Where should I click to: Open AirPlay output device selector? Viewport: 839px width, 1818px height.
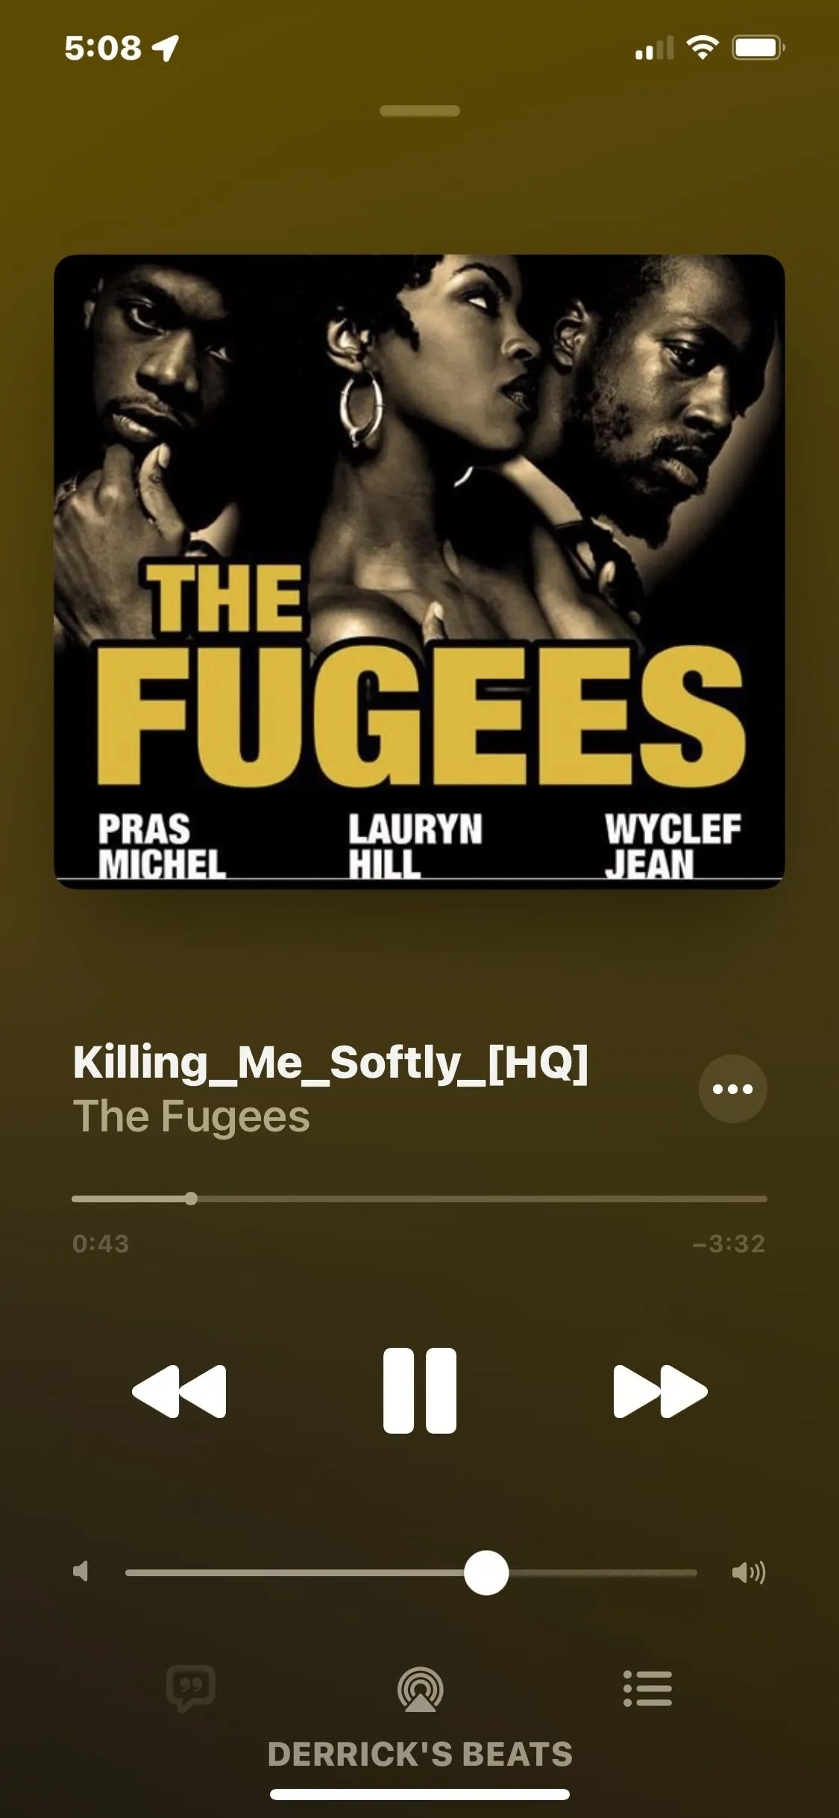(x=421, y=1689)
